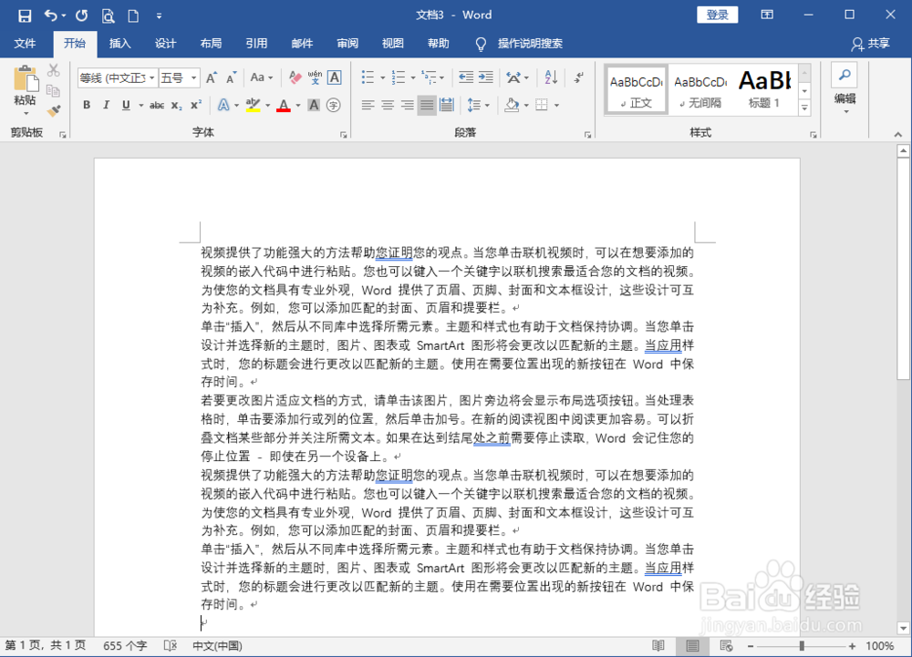912x657 pixels.
Task: Copy selection using the copy icon
Action: tap(54, 90)
